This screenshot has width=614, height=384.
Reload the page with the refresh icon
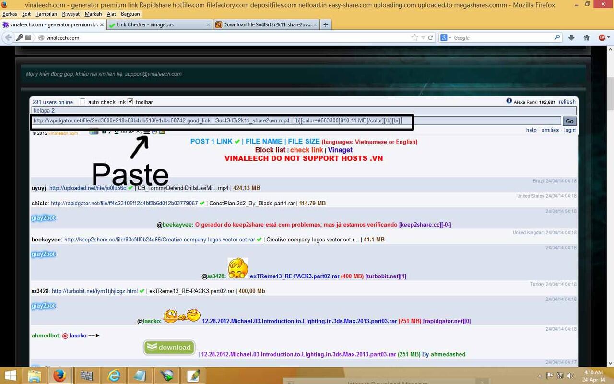[430, 37]
